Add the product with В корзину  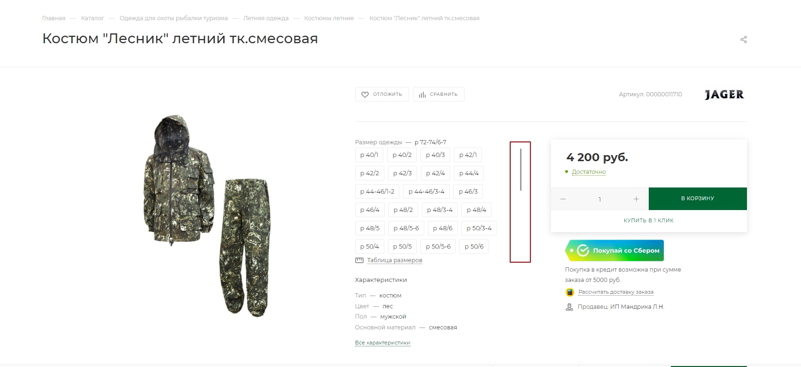[698, 199]
